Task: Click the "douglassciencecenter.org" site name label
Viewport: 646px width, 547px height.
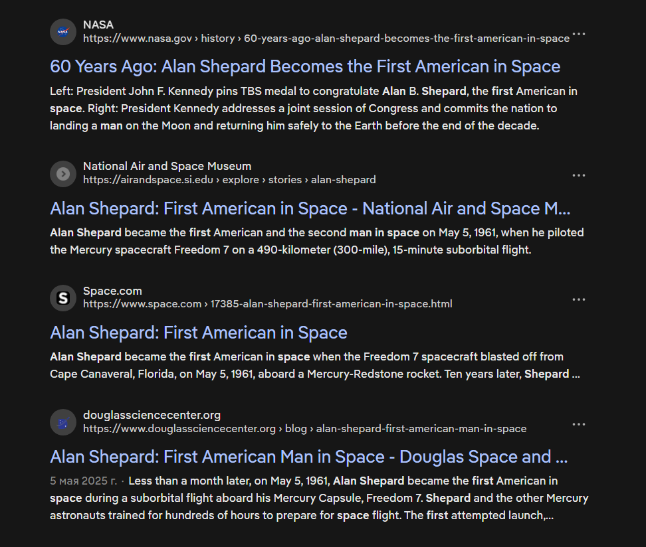Action: click(152, 416)
